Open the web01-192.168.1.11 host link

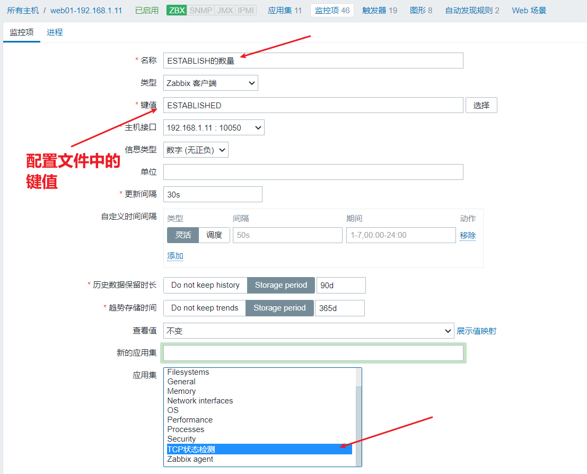click(86, 11)
